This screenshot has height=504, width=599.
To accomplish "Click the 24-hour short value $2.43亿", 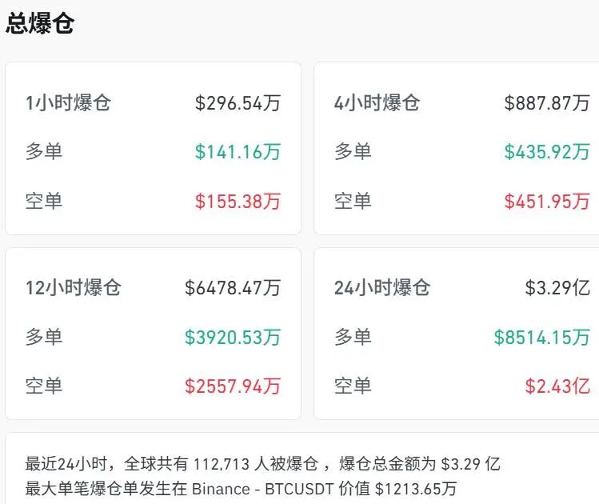I will [557, 387].
